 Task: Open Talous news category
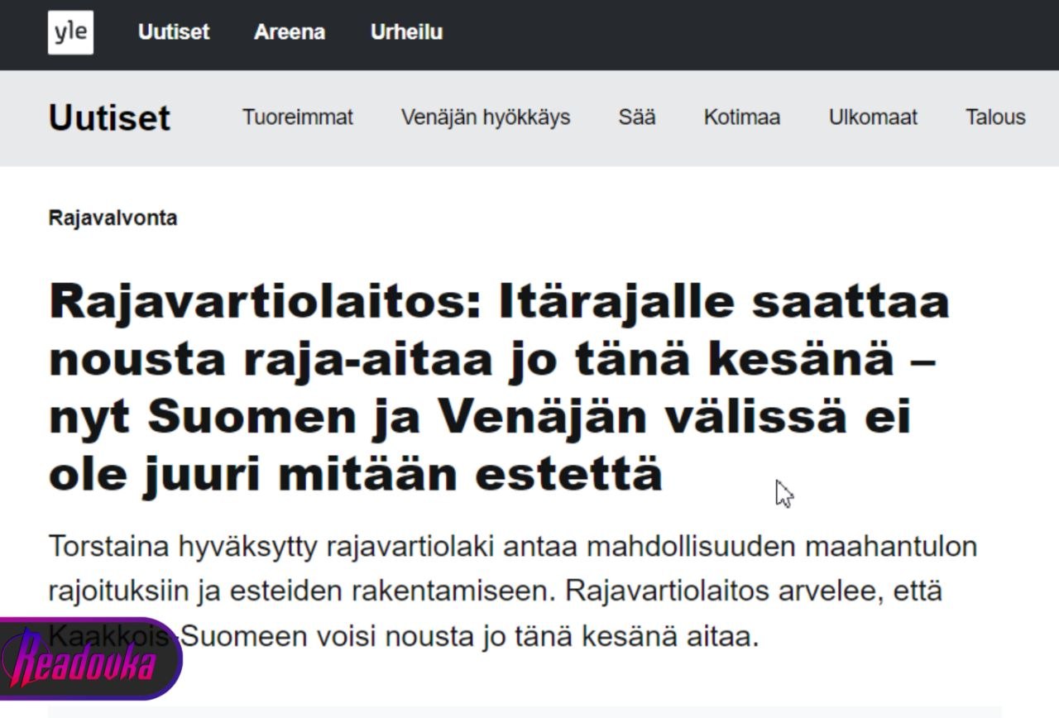995,117
